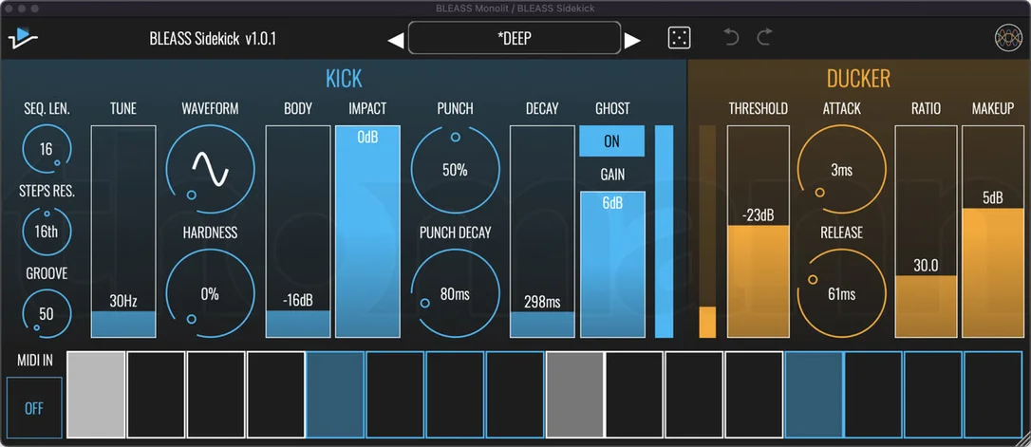Click the DUCKER section title
The height and width of the screenshot is (447, 1031).
click(858, 79)
